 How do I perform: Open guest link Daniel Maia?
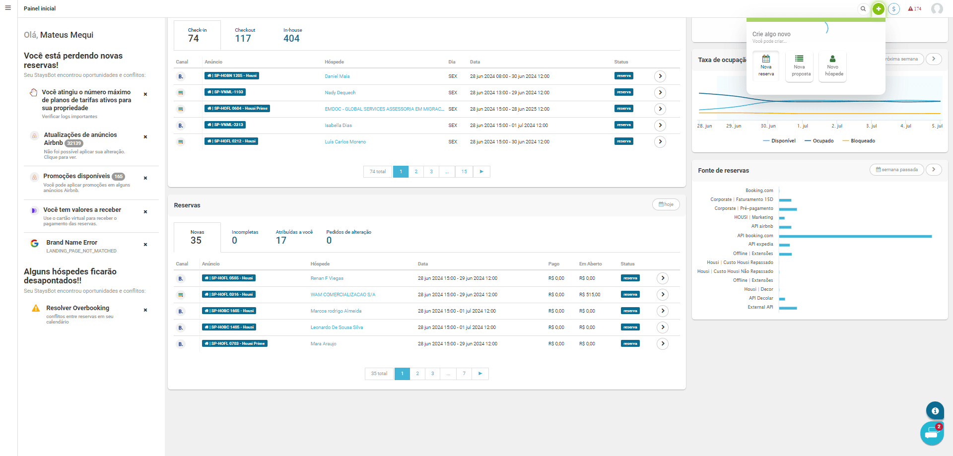(337, 76)
